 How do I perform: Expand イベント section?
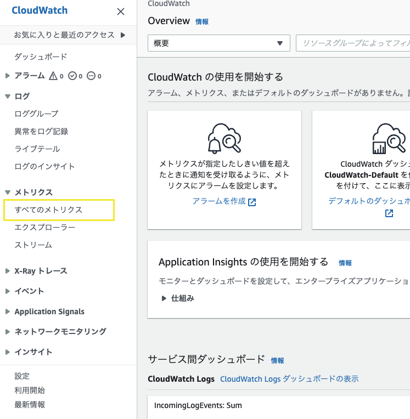pyautogui.click(x=8, y=291)
